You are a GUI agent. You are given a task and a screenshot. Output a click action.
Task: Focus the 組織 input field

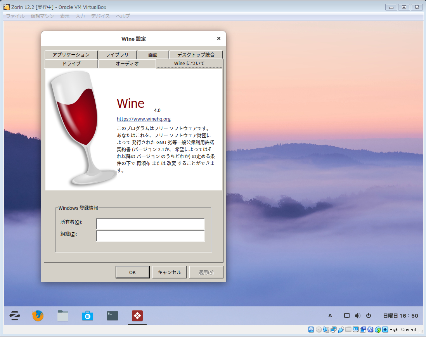click(151, 236)
